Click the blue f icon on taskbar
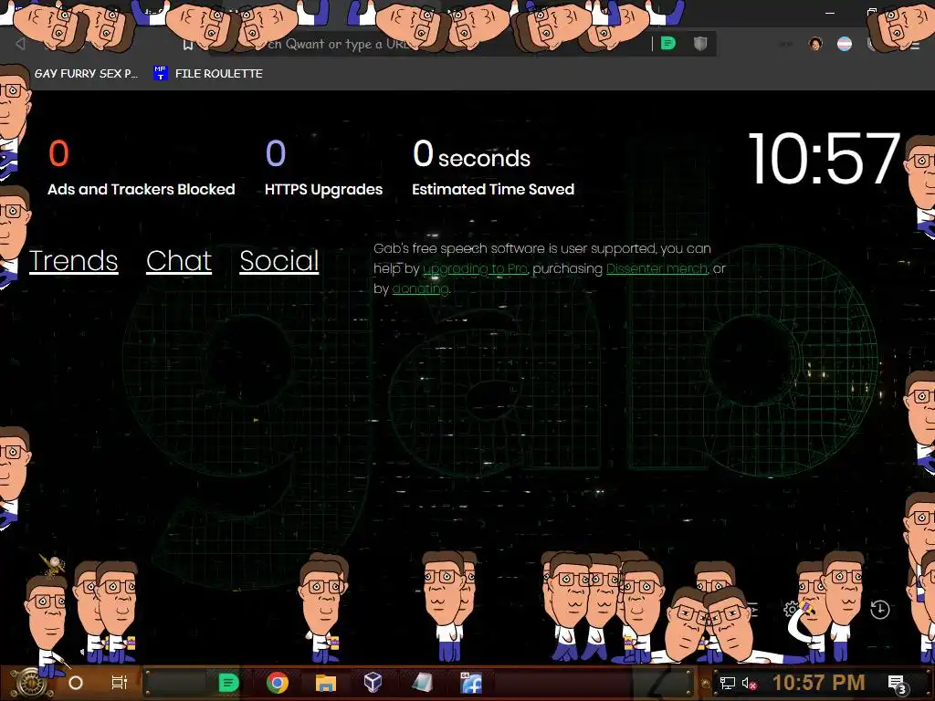 (x=471, y=683)
